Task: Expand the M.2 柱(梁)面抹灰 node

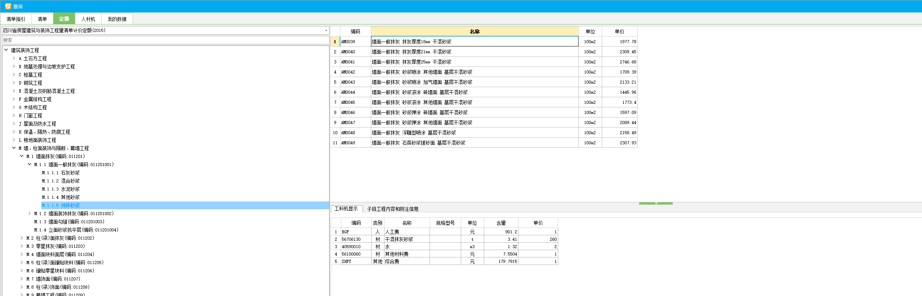Action: point(22,238)
